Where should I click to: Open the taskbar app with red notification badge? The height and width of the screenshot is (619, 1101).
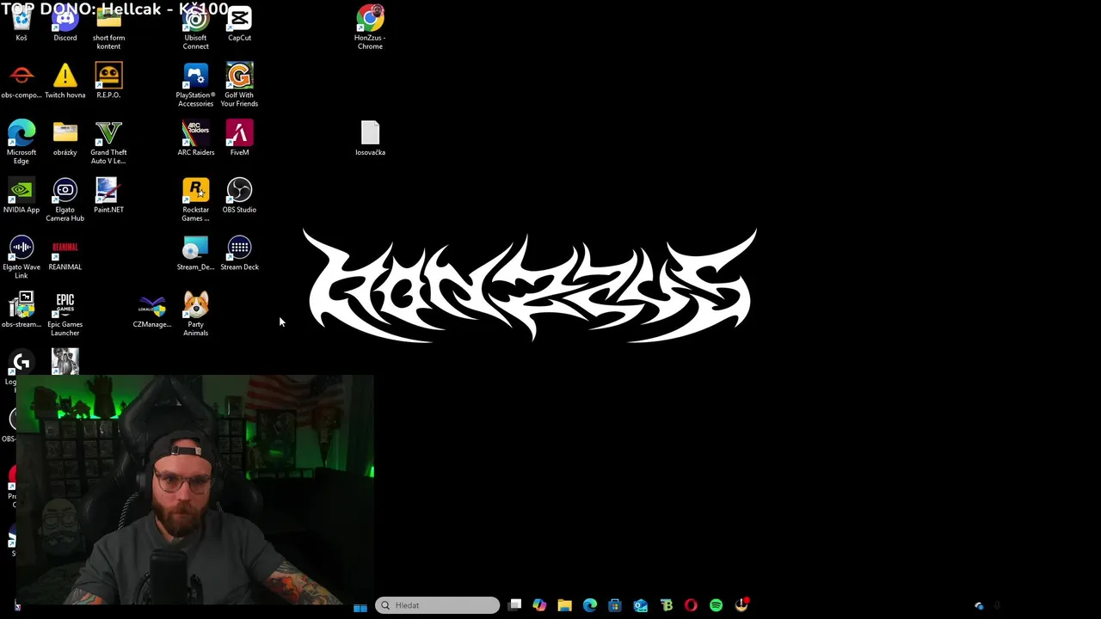click(741, 605)
